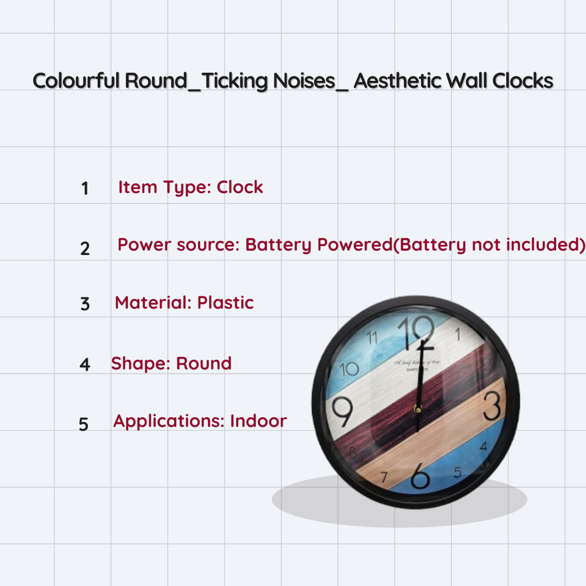Click the small 7 numeral on the clock
586x586 pixels.
pos(384,477)
